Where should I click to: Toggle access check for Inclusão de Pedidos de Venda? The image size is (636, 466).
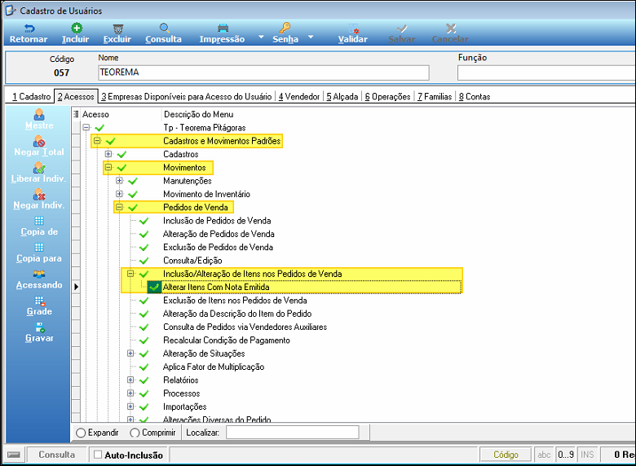point(144,221)
